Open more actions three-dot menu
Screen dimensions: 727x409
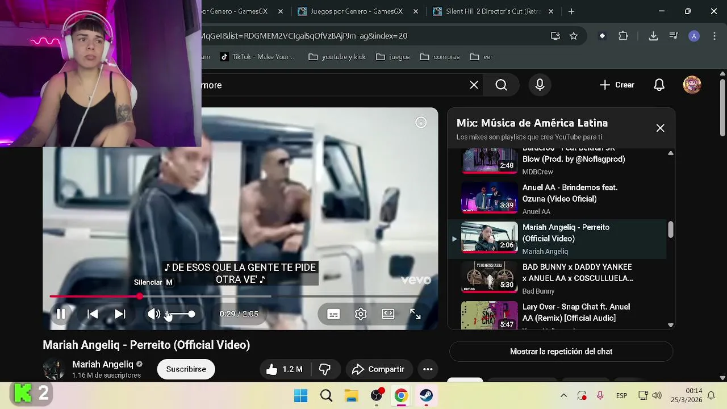(428, 369)
